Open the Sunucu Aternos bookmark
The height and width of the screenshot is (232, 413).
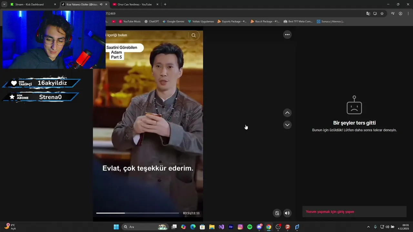tap(330, 22)
